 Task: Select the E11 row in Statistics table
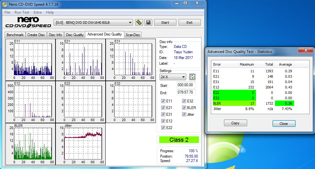pos(253,71)
